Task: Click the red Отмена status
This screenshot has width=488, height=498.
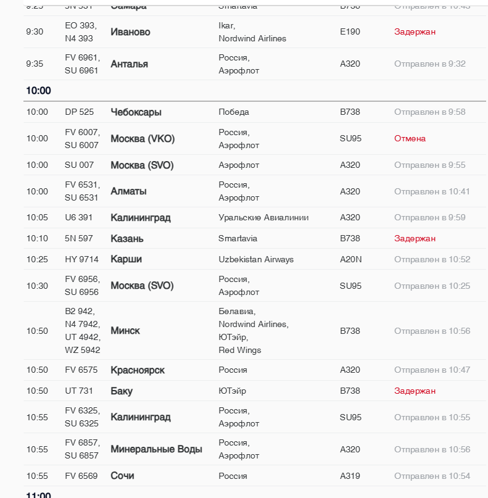Action: click(x=410, y=139)
